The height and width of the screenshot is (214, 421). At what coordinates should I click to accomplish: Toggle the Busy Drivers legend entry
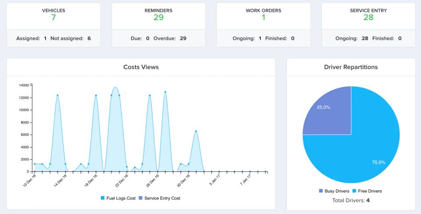pyautogui.click(x=334, y=191)
